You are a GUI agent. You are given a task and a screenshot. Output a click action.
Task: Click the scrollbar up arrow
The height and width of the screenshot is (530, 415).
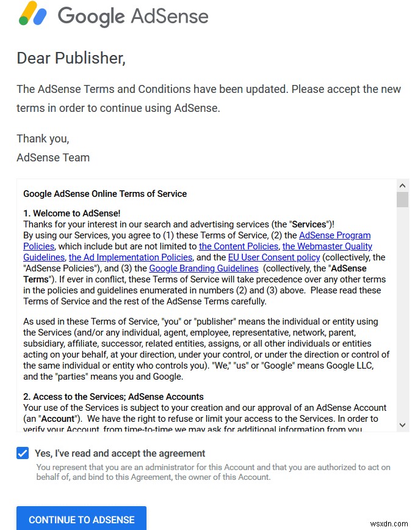point(402,185)
